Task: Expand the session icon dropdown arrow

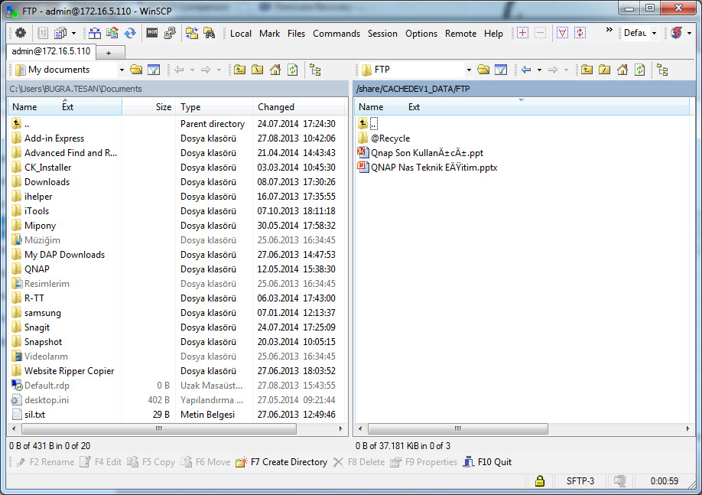Action: click(x=690, y=33)
